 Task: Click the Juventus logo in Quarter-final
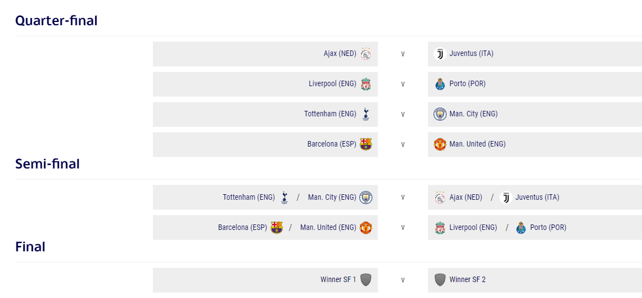pos(440,54)
